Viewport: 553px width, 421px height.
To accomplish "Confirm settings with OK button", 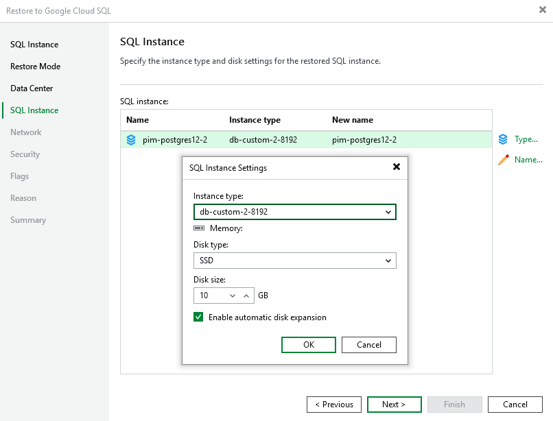I will click(x=309, y=345).
